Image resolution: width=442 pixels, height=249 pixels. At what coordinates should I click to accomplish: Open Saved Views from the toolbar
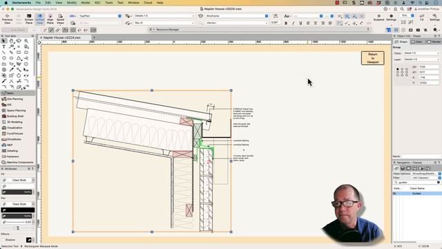(x=60, y=19)
